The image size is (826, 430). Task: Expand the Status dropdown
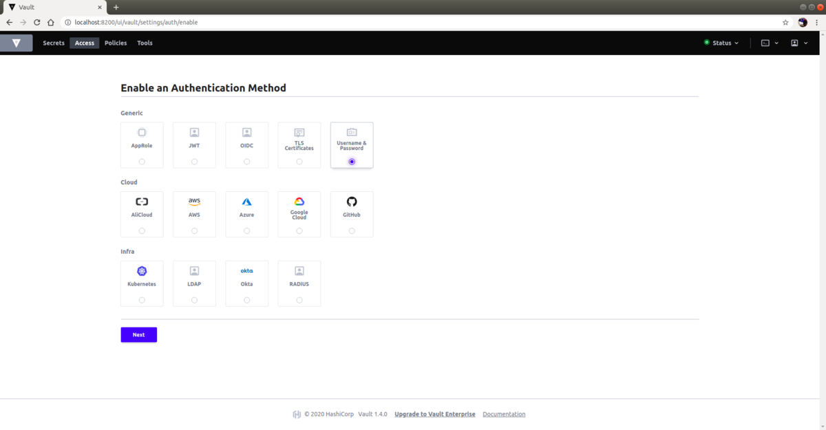[721, 43]
